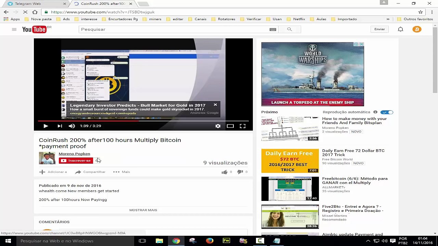The image size is (438, 246).
Task: Expand description with MOSTRAR MAIS
Action: (x=143, y=210)
